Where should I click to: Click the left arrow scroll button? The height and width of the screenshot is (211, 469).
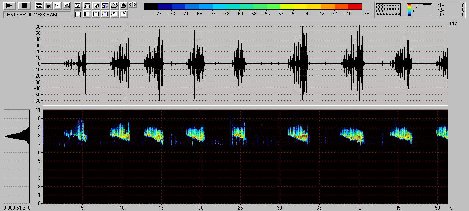[131, 5]
